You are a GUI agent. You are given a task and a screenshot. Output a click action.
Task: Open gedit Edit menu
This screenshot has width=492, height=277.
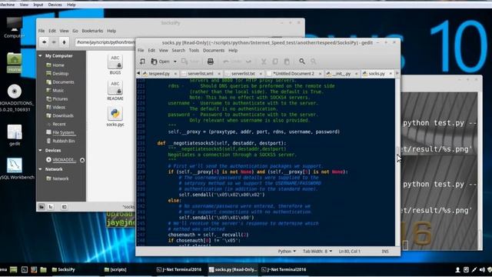click(151, 50)
